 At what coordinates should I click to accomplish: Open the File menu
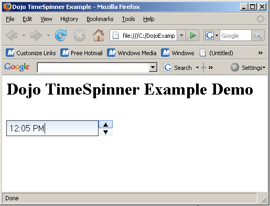(x=10, y=19)
